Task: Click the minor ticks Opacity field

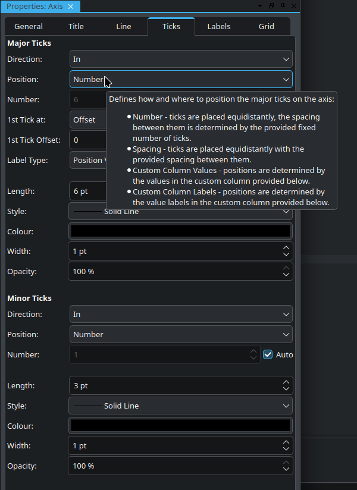Action: point(173,466)
